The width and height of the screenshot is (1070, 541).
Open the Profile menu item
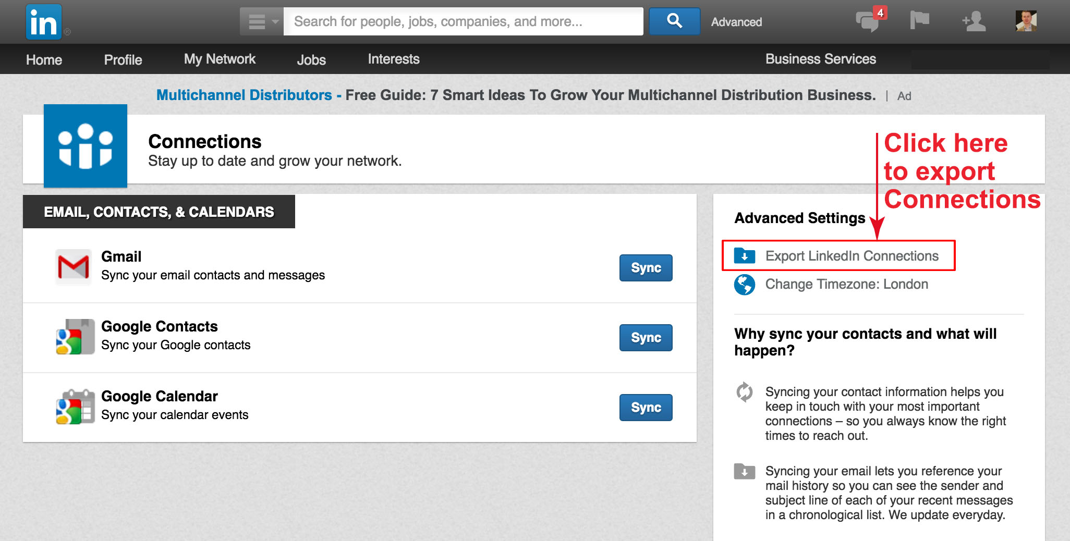(123, 59)
